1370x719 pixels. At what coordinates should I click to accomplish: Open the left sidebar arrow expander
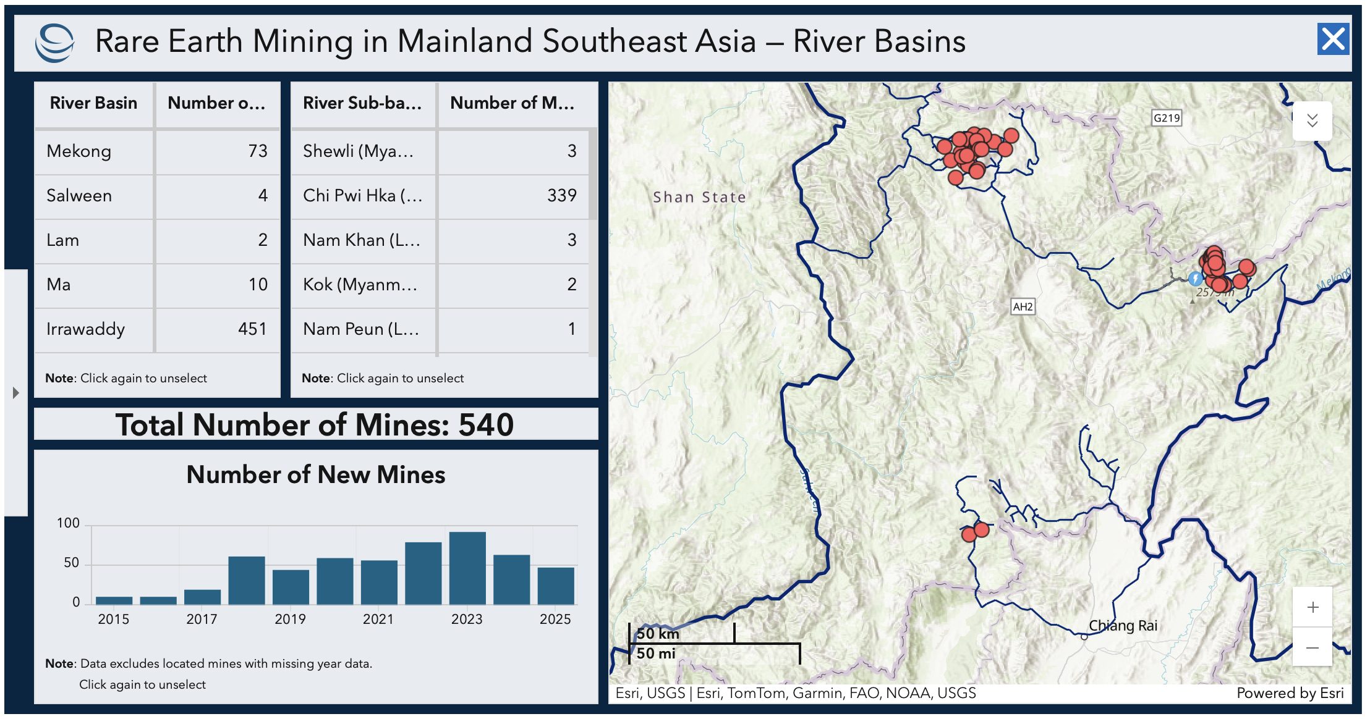coord(16,393)
